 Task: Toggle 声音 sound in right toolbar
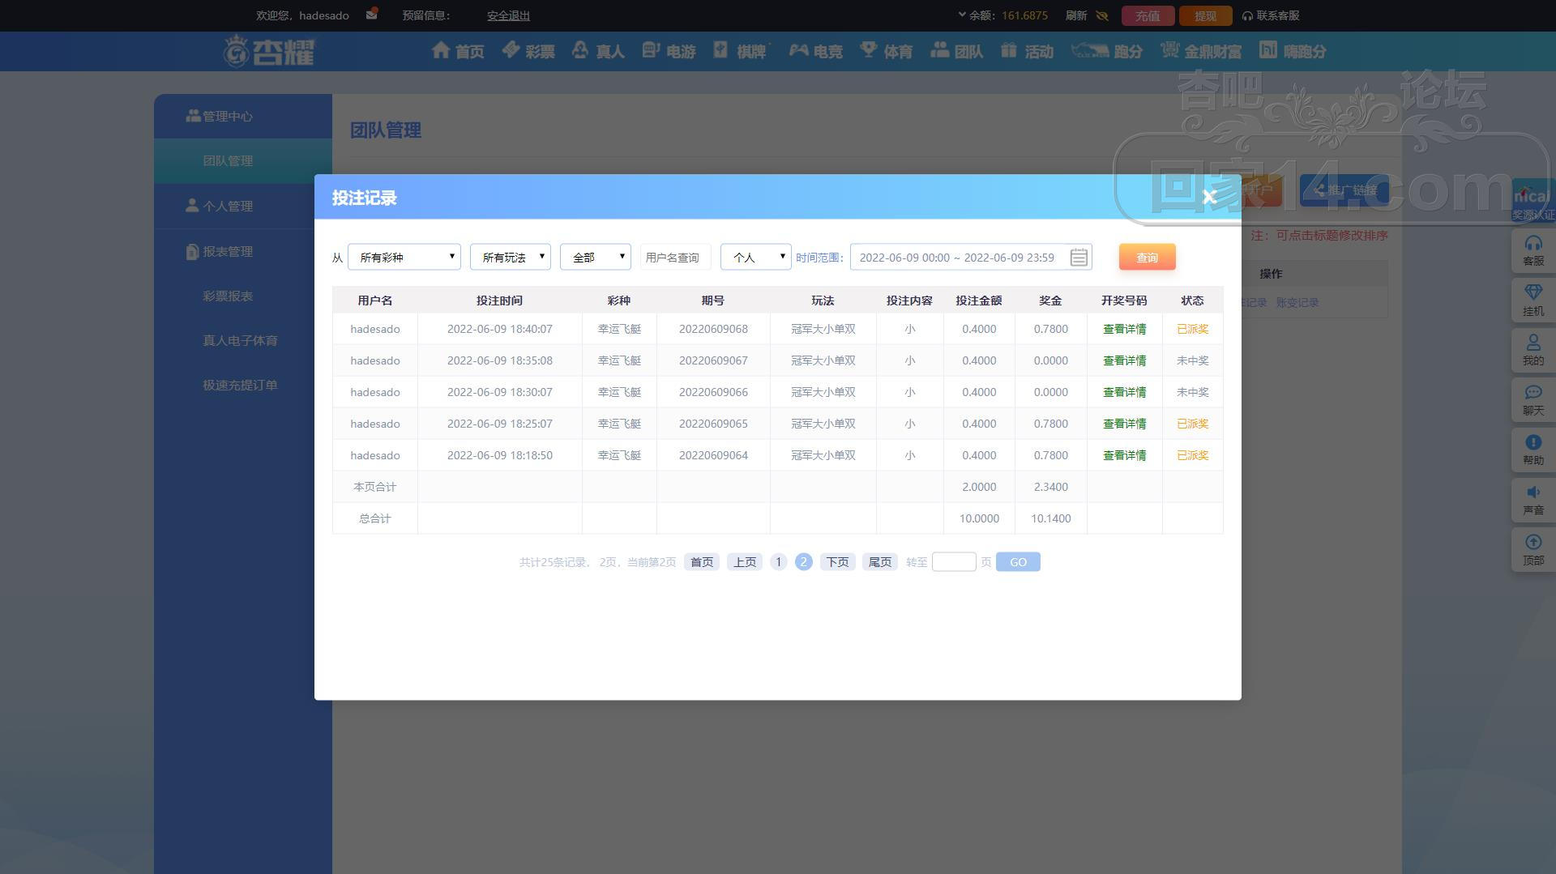click(x=1533, y=500)
